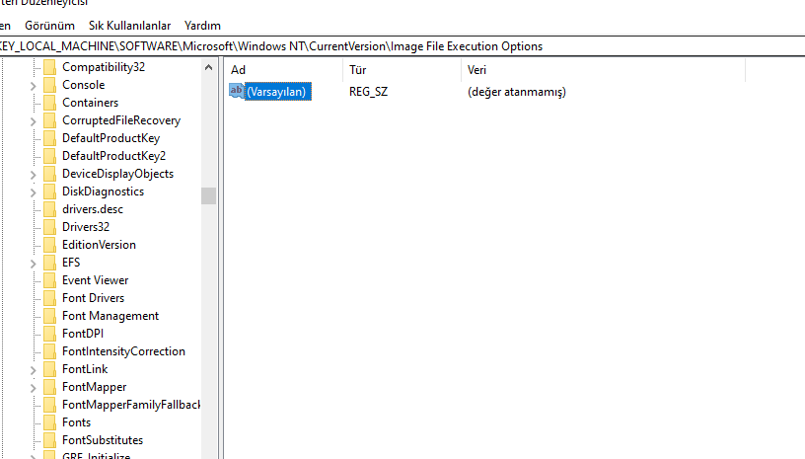
Task: Expand the DiskDiagnostics key
Action: (x=33, y=192)
